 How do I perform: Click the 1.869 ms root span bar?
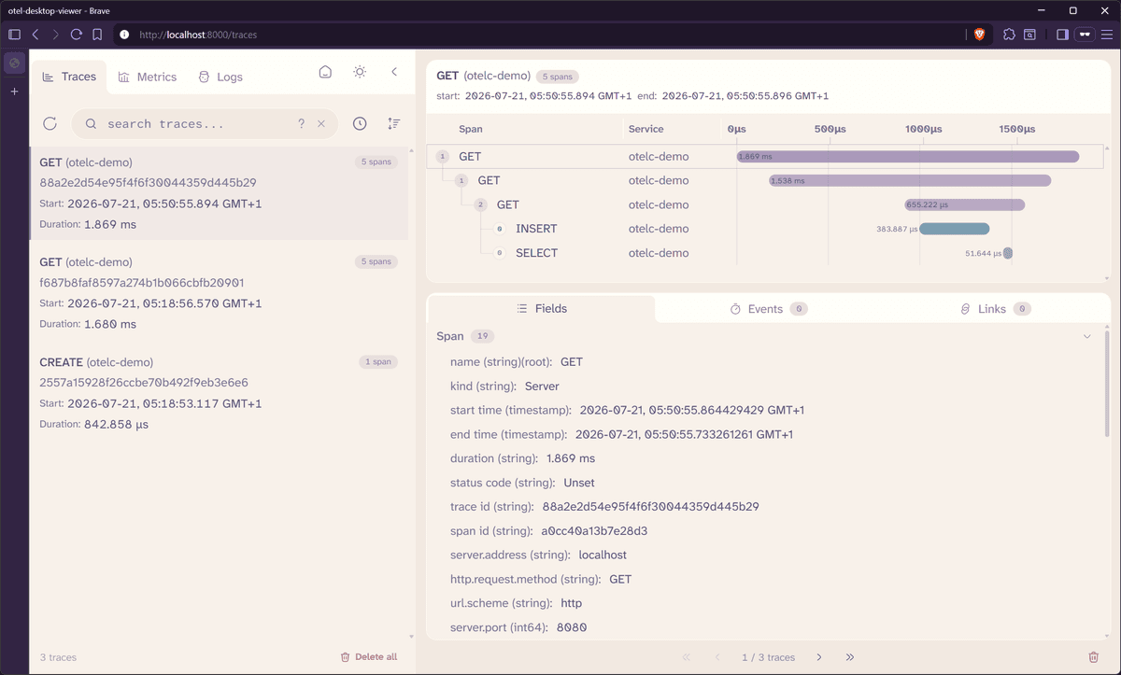908,157
